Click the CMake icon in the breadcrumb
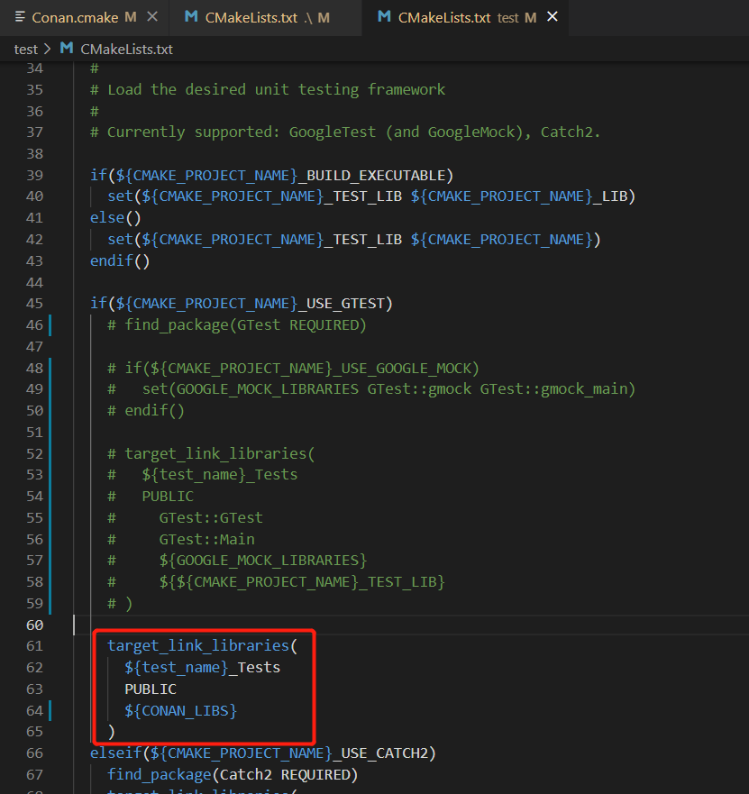The width and height of the screenshot is (749, 794). 67,49
